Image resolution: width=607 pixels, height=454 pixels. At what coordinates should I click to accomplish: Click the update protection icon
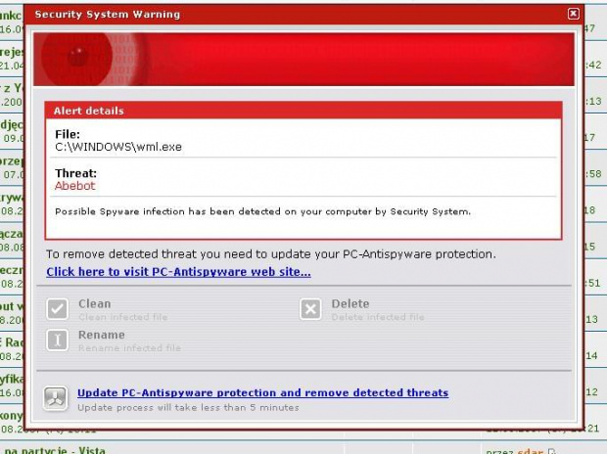coord(56,398)
